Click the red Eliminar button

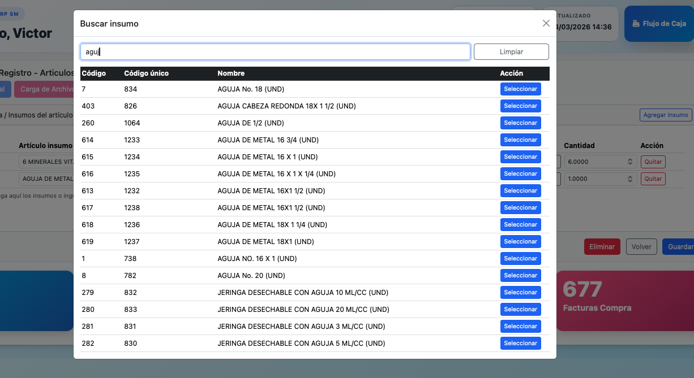pos(602,247)
